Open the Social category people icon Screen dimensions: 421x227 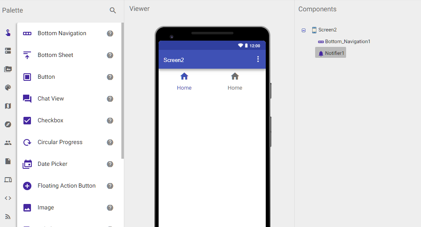tap(8, 143)
